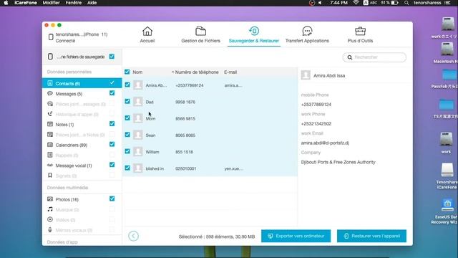Click the note attachments sidebar icon
This screenshot has height=258, width=458.
pyautogui.click(x=50, y=135)
